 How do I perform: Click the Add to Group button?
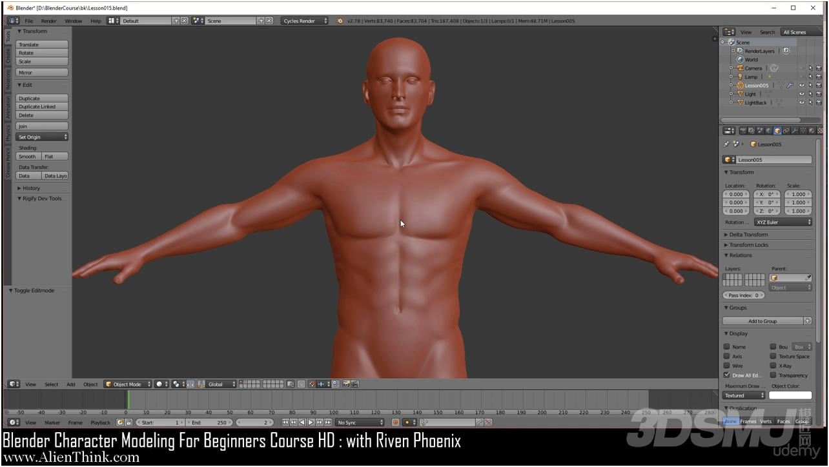coord(762,321)
